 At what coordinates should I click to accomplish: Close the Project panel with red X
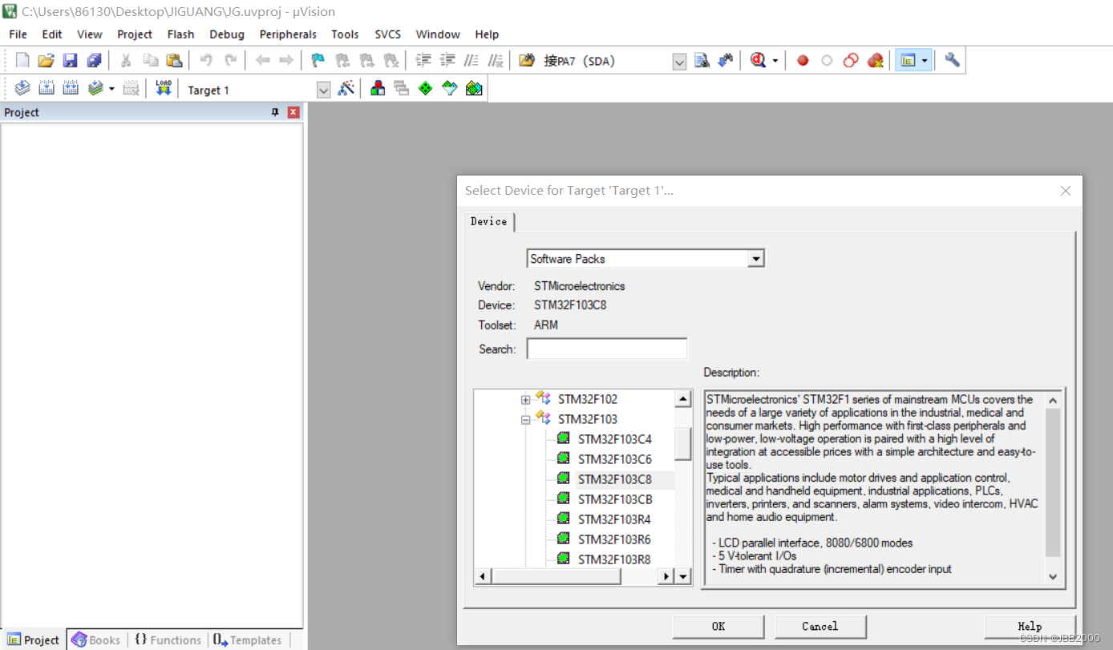coord(293,112)
